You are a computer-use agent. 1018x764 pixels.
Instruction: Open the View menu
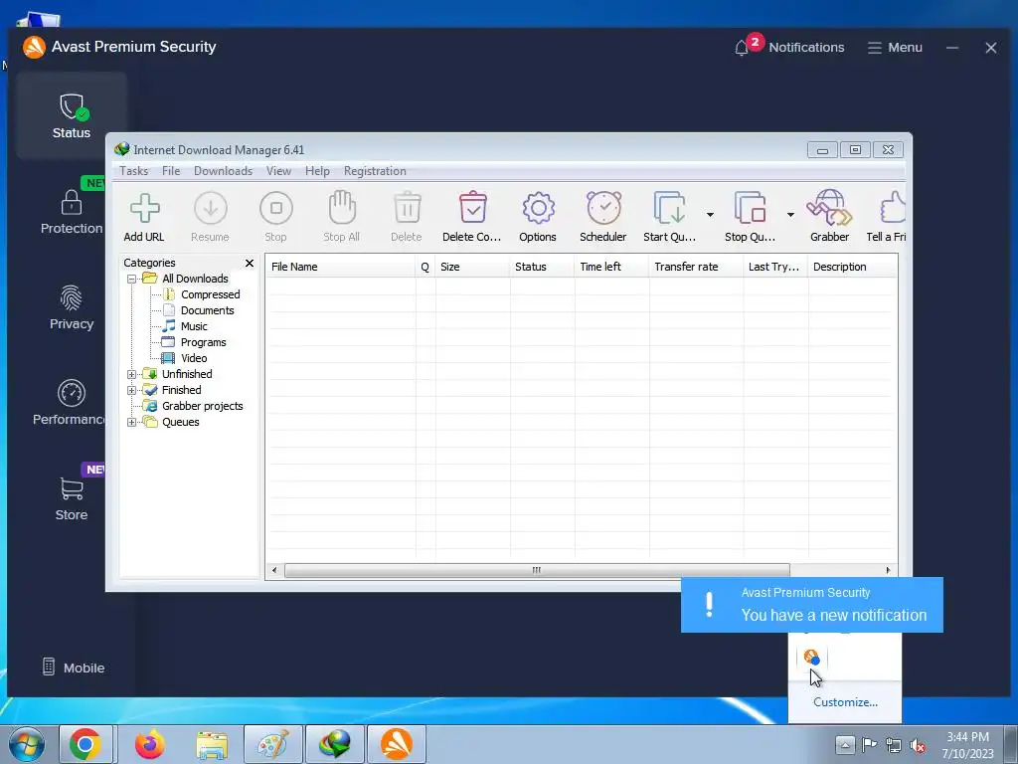coord(278,171)
